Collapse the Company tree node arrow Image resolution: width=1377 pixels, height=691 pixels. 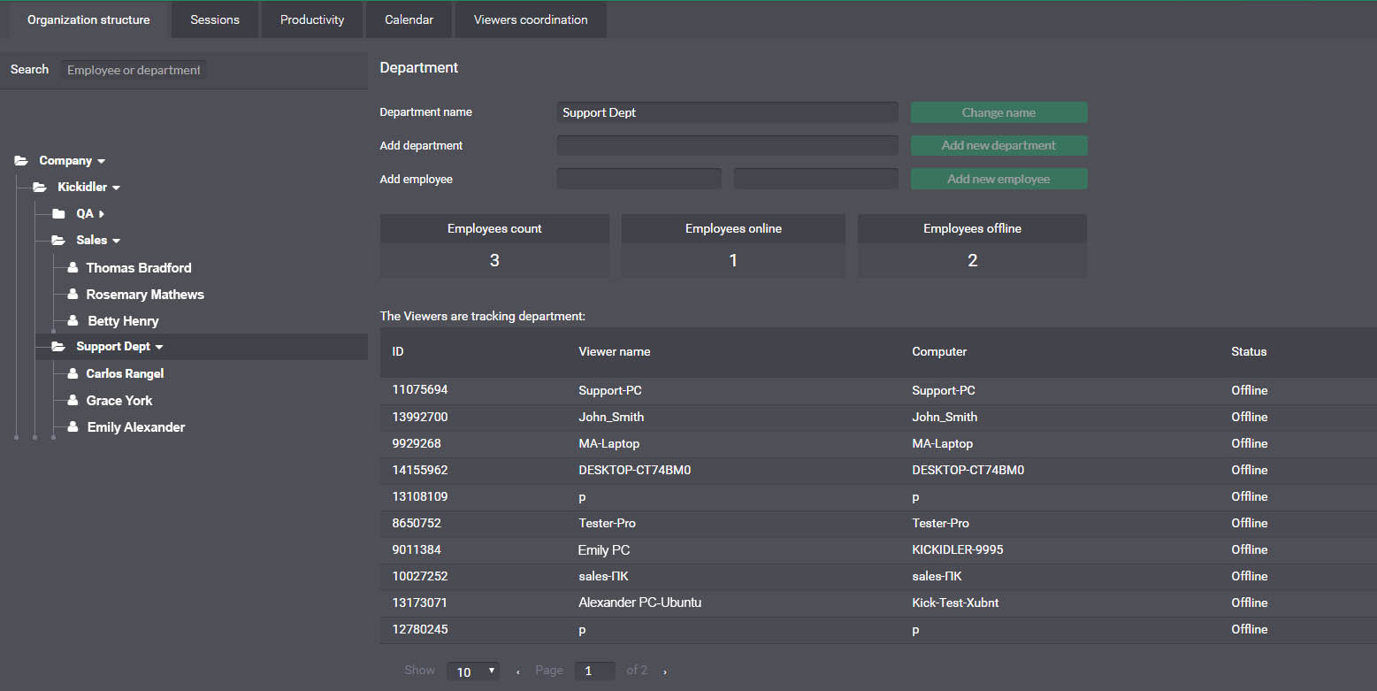click(101, 162)
